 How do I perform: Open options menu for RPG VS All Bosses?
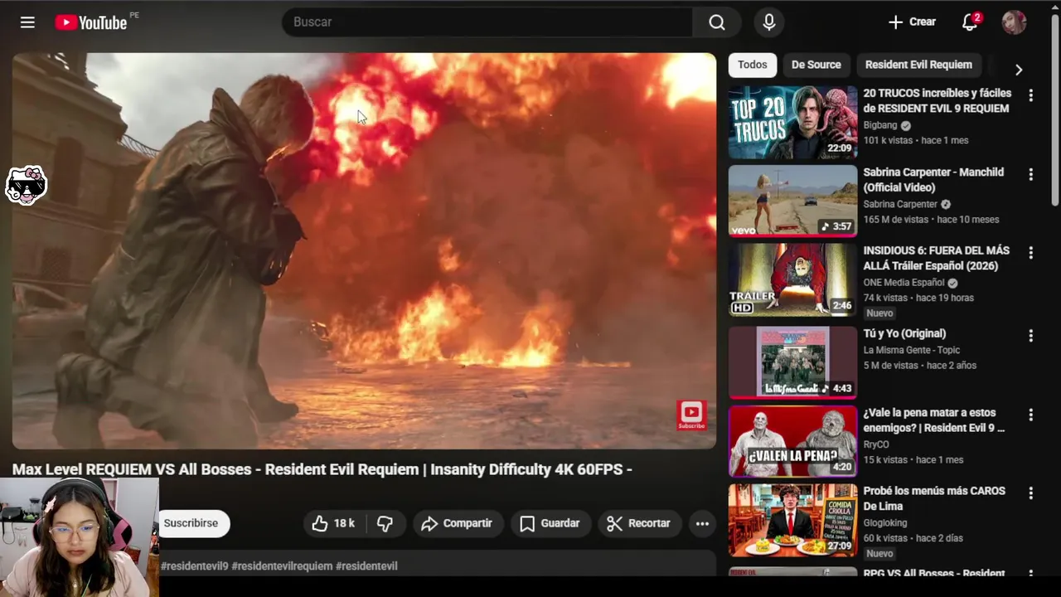[x=1030, y=574]
